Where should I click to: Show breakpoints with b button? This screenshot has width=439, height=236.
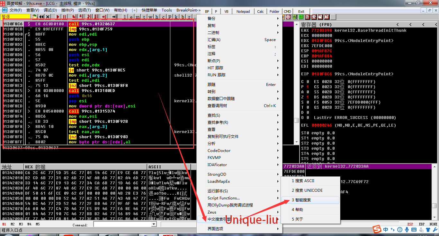(183, 17)
